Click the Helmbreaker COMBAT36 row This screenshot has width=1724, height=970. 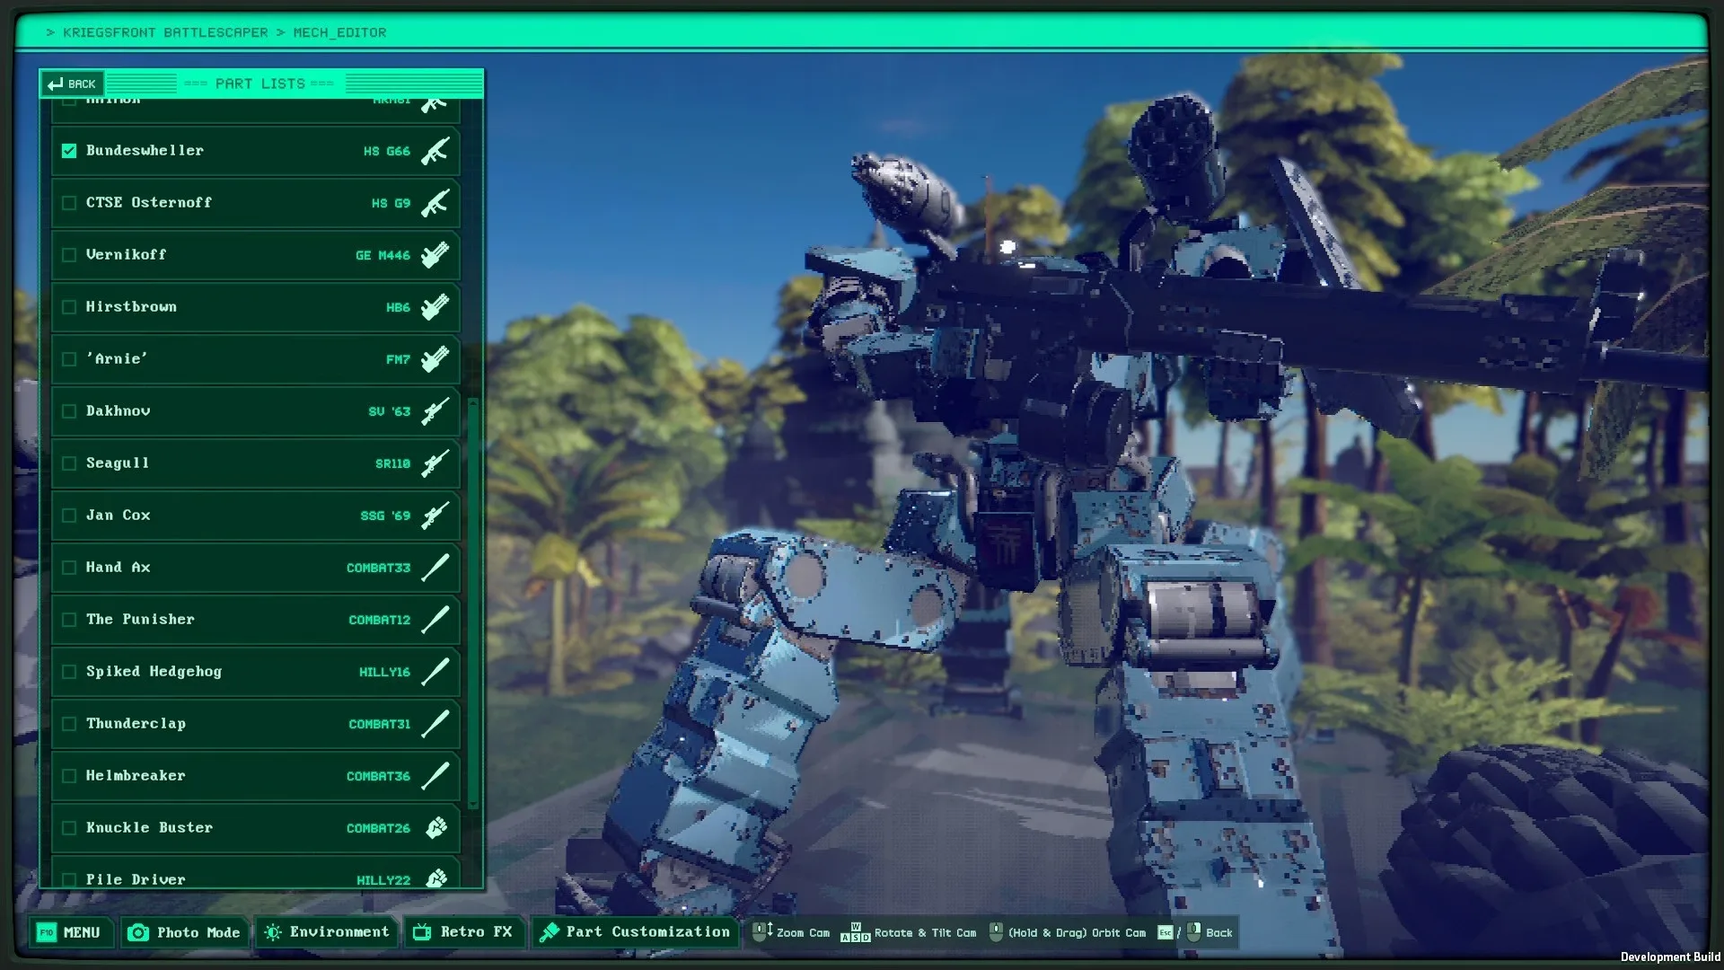click(255, 775)
